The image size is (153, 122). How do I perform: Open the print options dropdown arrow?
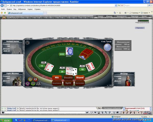click(x=128, y=13)
